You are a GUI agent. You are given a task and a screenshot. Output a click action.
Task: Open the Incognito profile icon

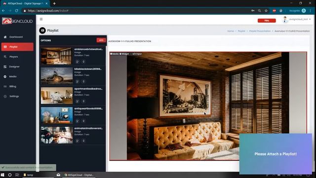coord(304,11)
